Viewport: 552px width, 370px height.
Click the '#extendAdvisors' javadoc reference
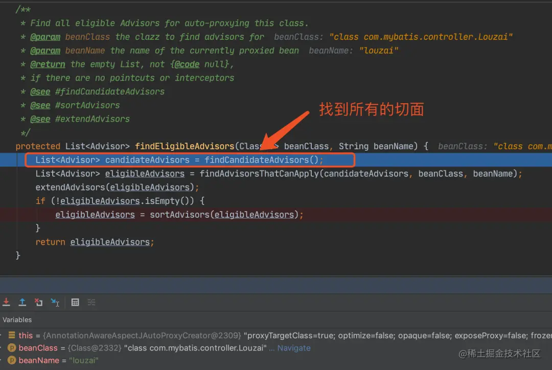click(x=92, y=119)
